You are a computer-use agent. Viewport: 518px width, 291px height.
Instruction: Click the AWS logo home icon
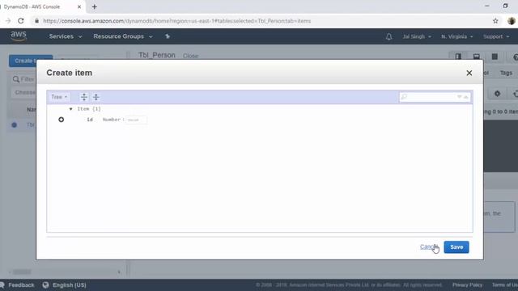point(18,36)
